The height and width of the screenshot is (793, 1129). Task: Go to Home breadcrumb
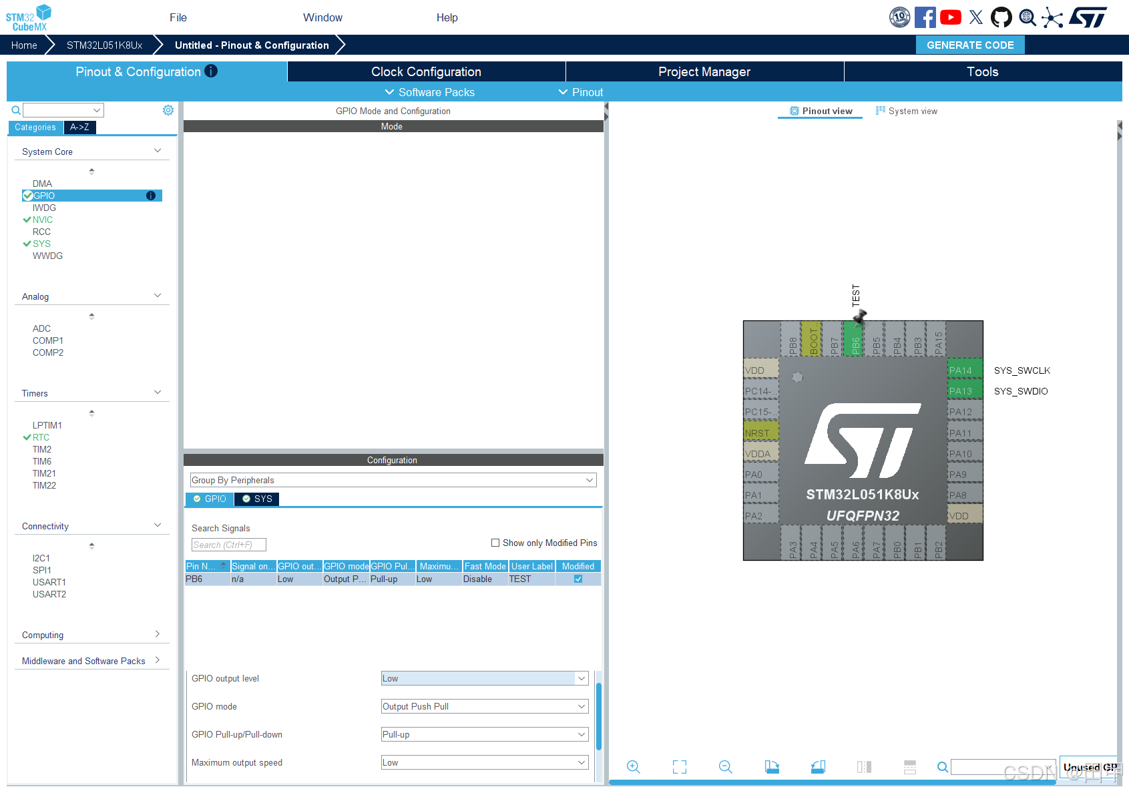click(x=24, y=45)
